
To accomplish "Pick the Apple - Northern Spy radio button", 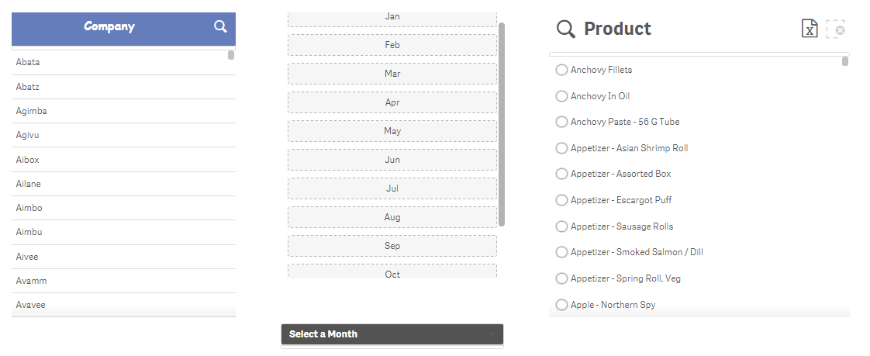I will coord(561,305).
